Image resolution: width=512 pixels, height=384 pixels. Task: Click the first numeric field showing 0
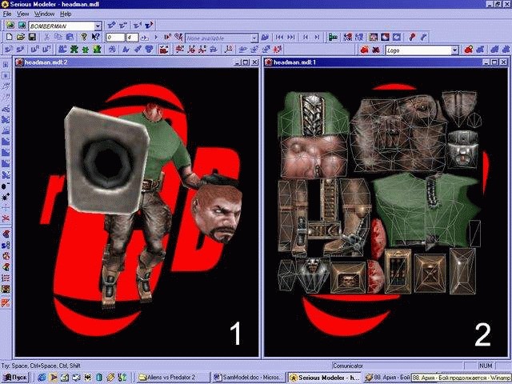point(115,38)
